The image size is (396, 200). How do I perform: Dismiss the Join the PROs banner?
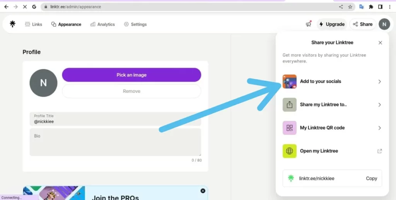(203, 191)
